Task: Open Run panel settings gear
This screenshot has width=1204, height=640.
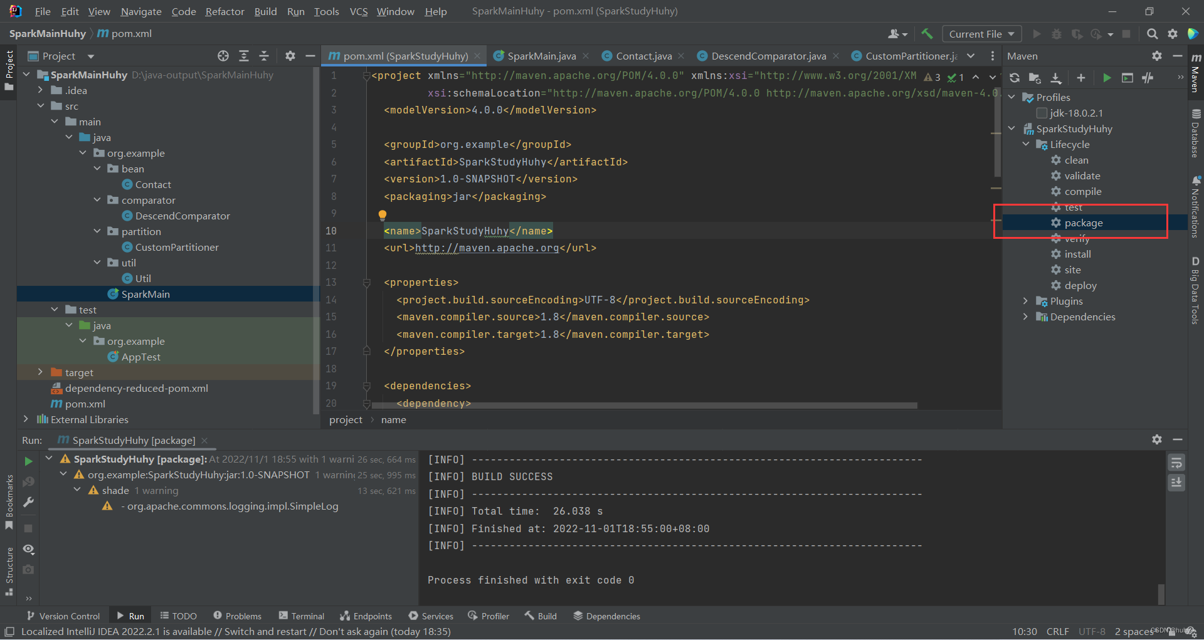Action: [x=1157, y=439]
